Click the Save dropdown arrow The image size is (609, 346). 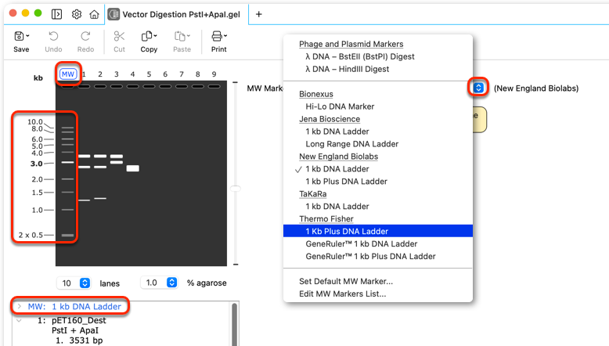pos(27,36)
